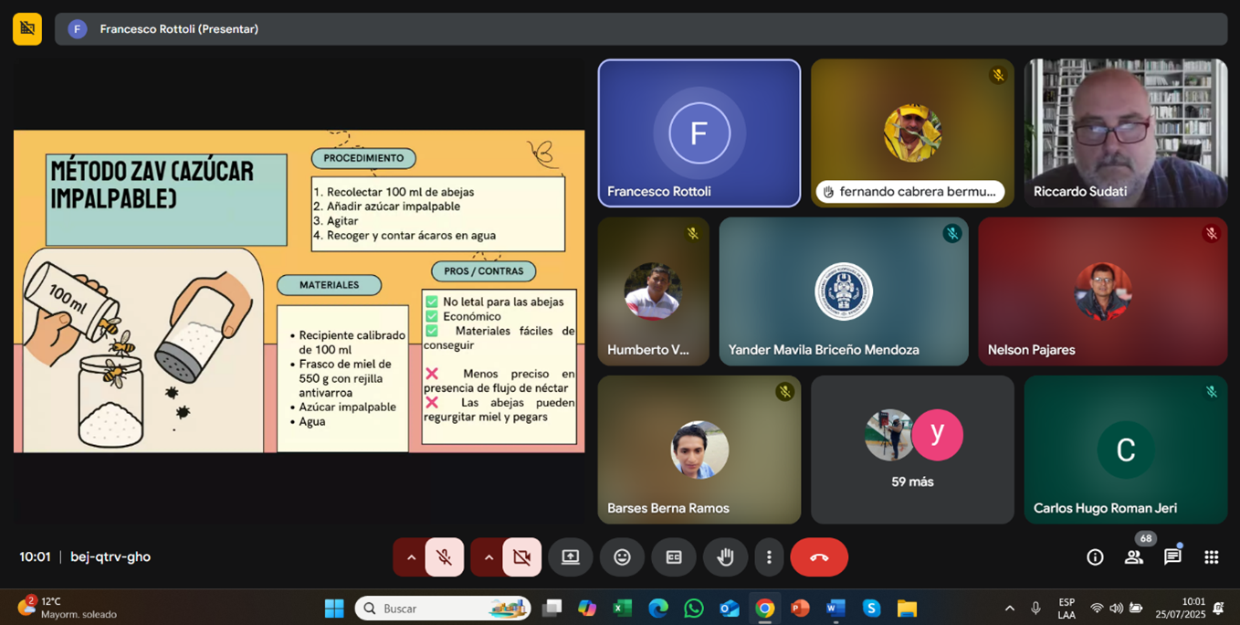Screen dimensions: 1240x625
Task: Open the share screen (present now) button
Action: coord(571,557)
